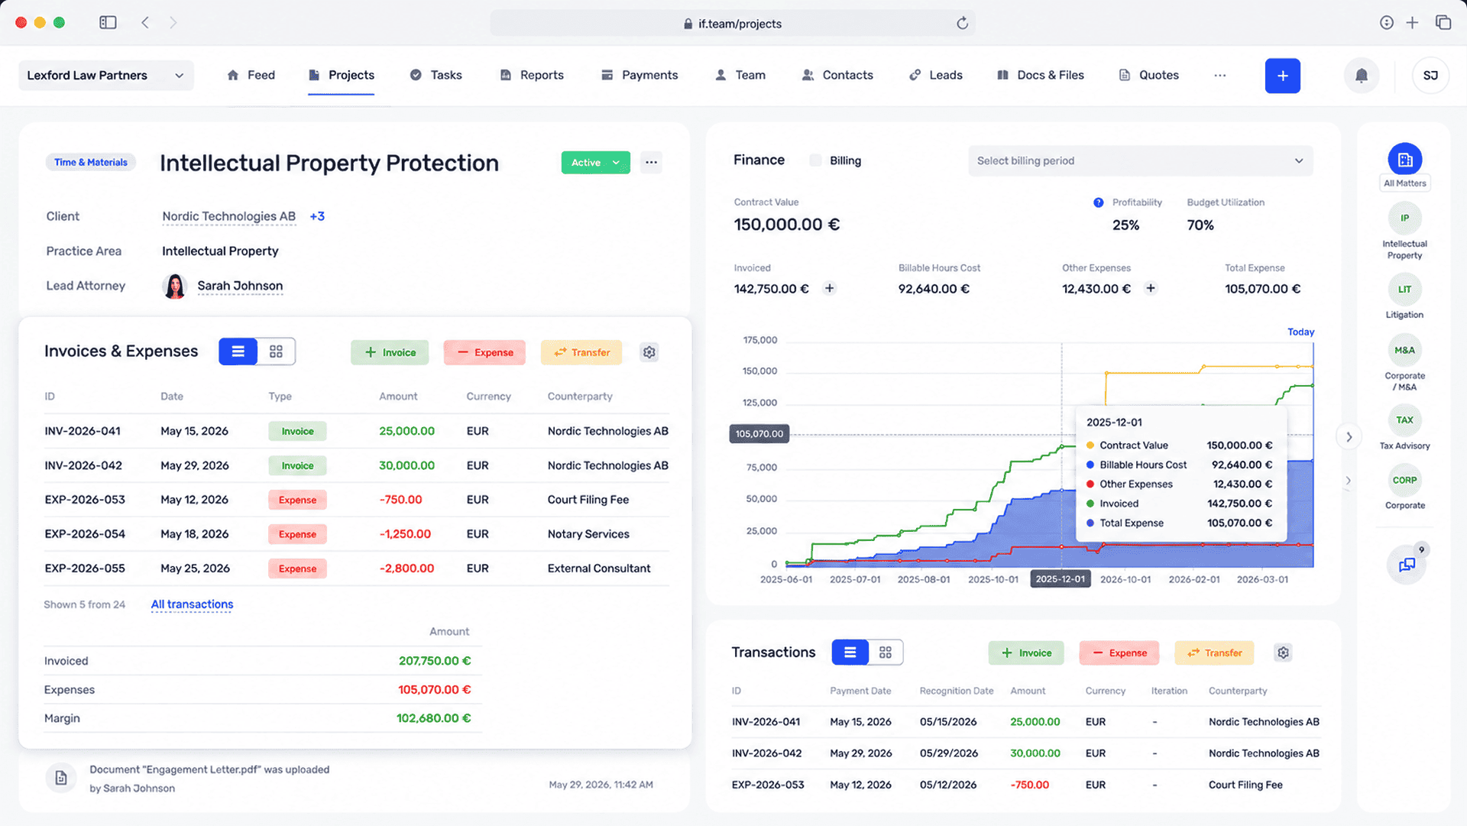Select the Contract Value legend color dot

tap(1090, 445)
